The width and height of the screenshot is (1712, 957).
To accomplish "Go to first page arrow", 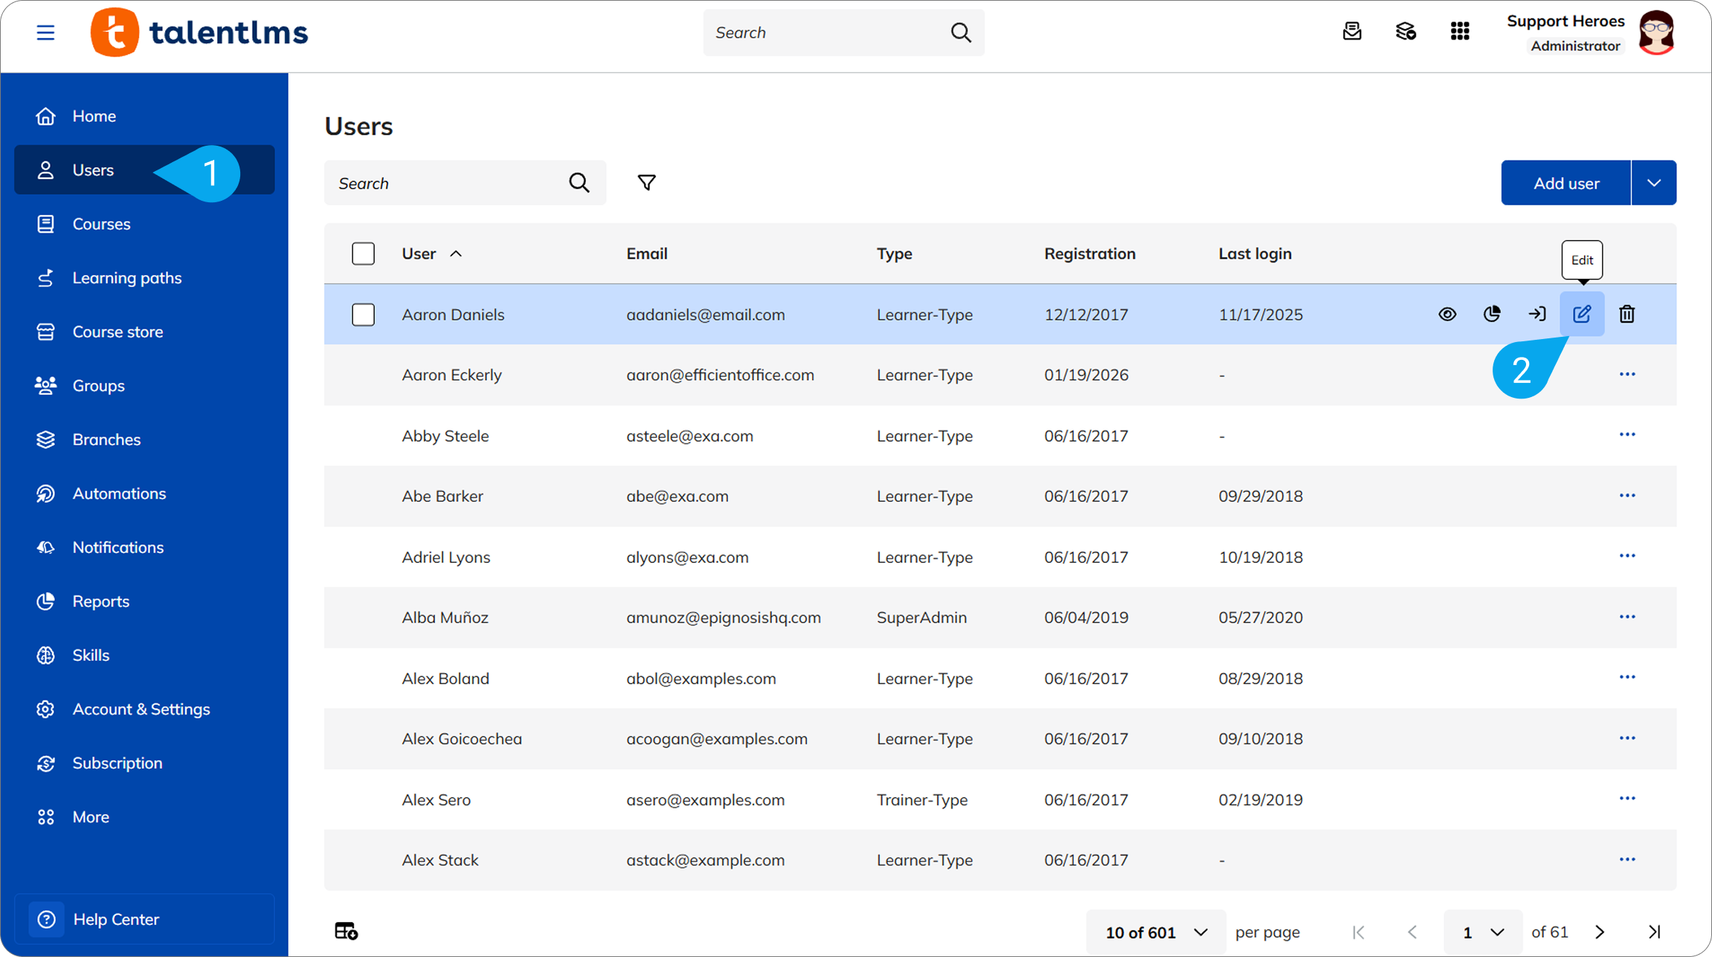I will pyautogui.click(x=1359, y=932).
